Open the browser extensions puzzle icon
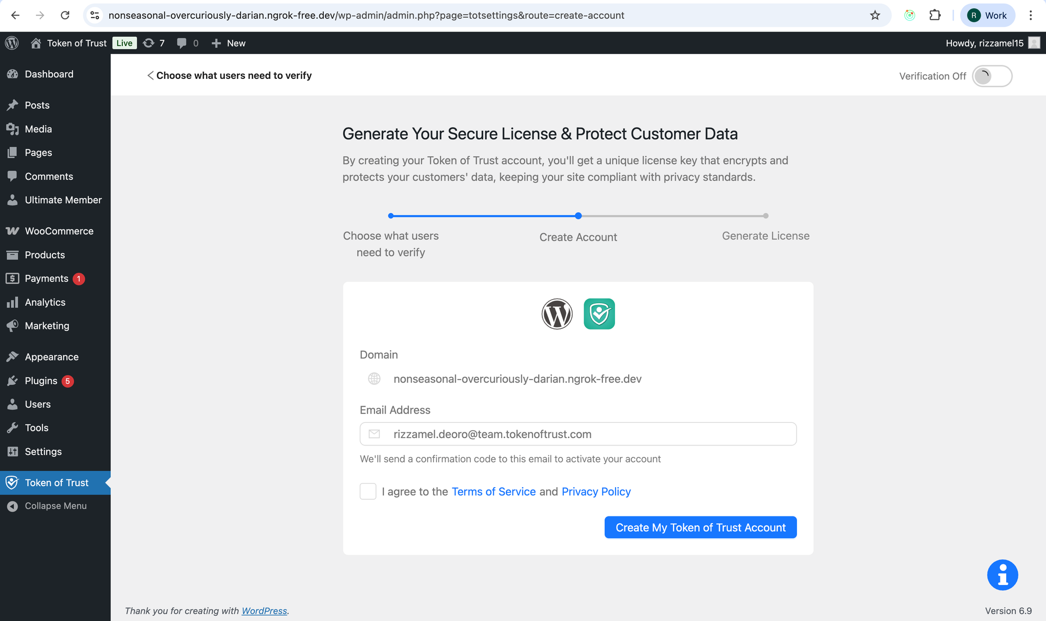 [x=935, y=15]
